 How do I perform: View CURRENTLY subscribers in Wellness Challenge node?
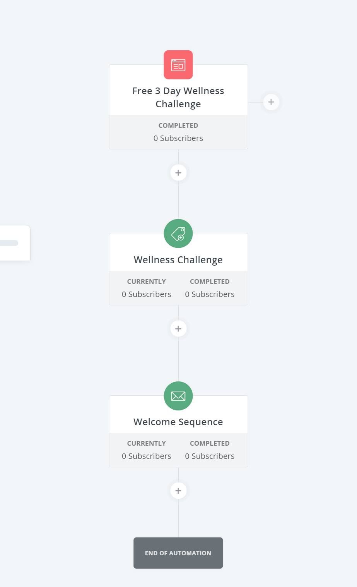click(147, 294)
